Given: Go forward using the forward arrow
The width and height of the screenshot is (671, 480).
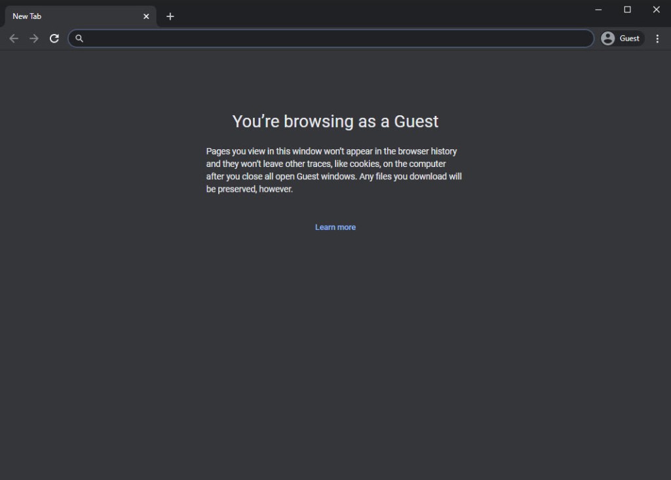Looking at the screenshot, I should click(34, 39).
